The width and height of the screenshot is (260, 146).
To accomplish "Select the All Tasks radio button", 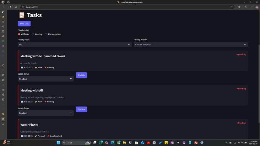I will [x=19, y=34].
